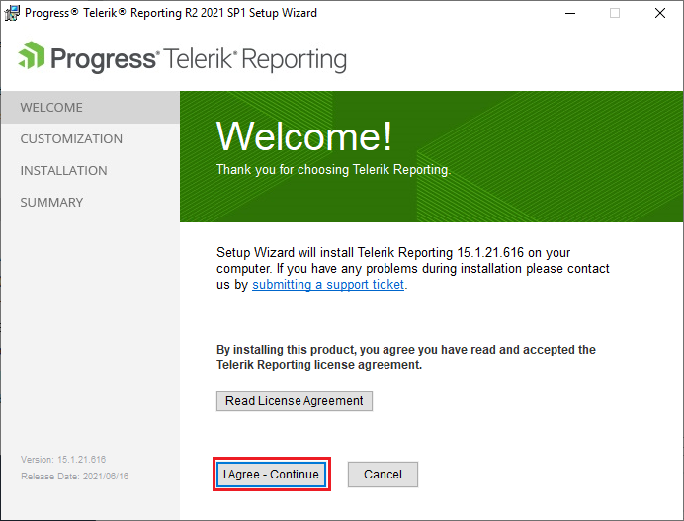The height and width of the screenshot is (521, 684).
Task: Click Thank you for choosing Telerik Reporting text
Action: (x=333, y=170)
